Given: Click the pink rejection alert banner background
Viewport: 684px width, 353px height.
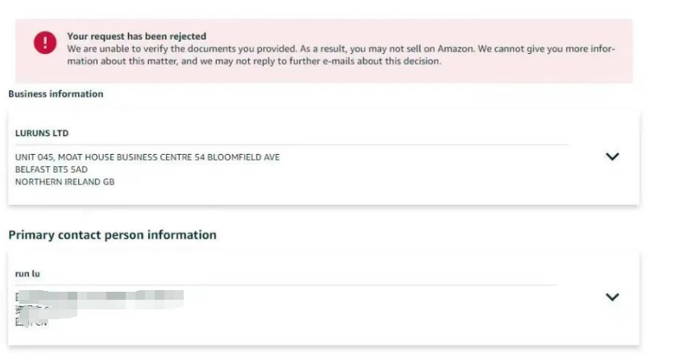Looking at the screenshot, I should tap(324, 51).
